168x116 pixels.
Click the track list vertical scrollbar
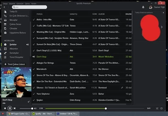point(132,22)
